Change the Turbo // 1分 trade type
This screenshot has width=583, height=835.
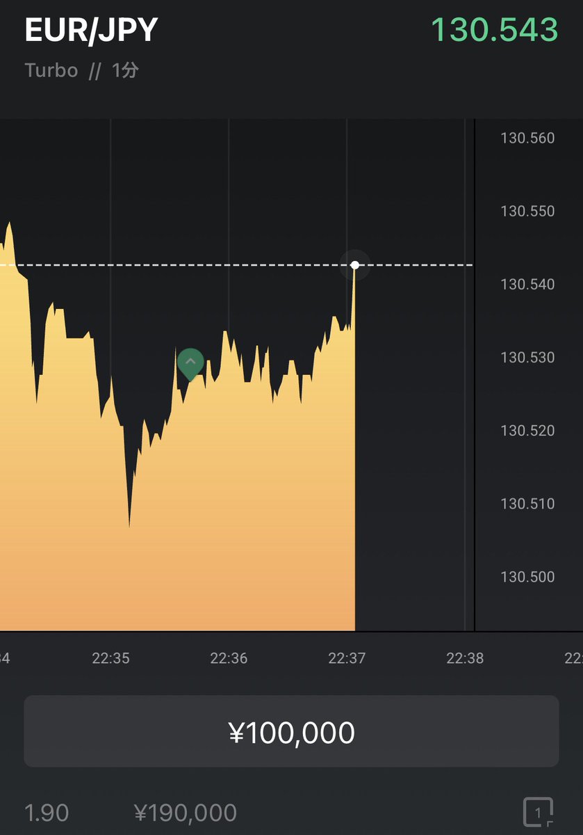tap(82, 70)
